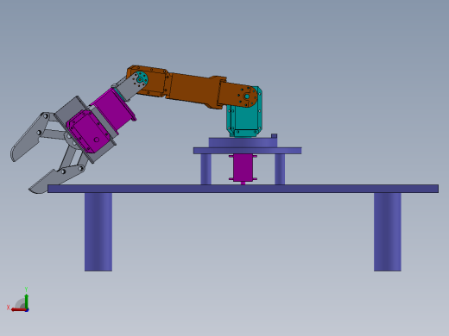Select the upper gray gripper jaw

[28, 138]
